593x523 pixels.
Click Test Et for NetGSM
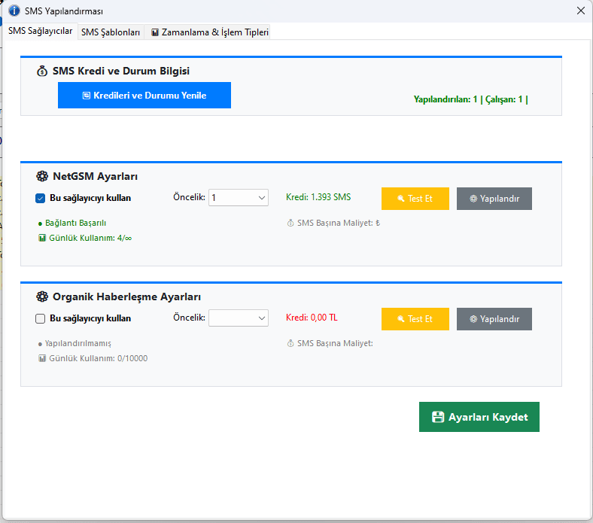[415, 199]
